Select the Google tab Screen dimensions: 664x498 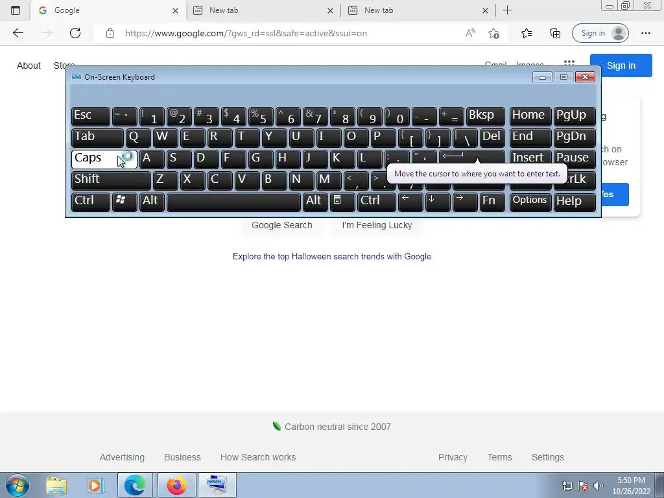(x=108, y=10)
